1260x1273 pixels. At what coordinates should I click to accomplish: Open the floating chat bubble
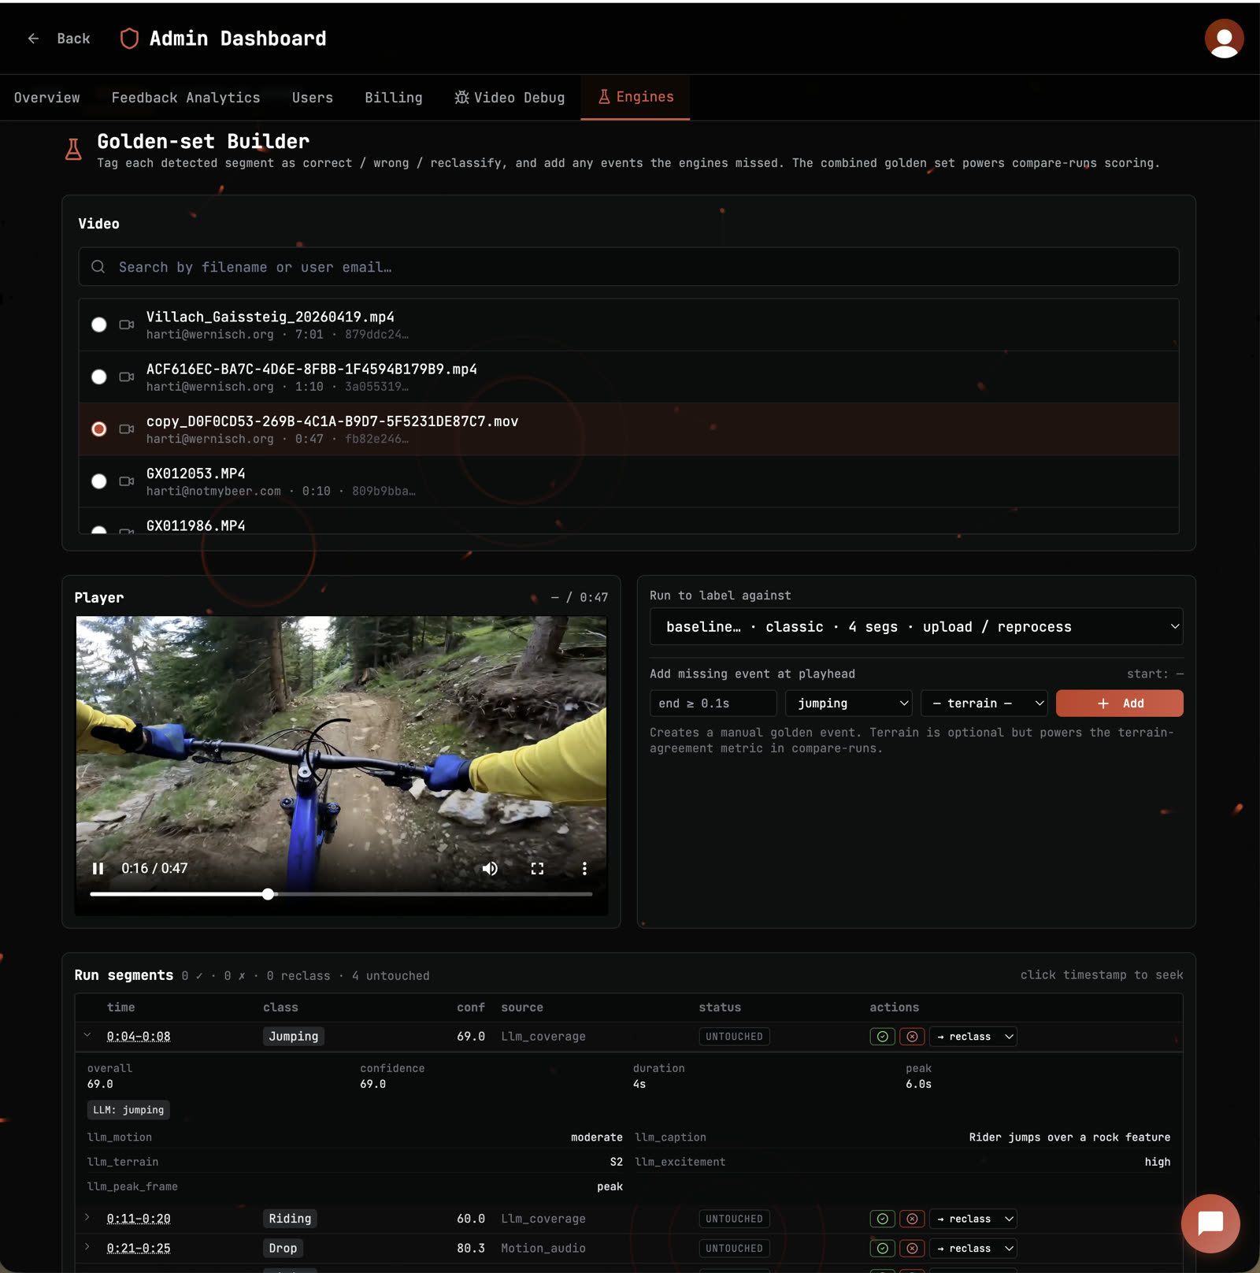click(1210, 1223)
